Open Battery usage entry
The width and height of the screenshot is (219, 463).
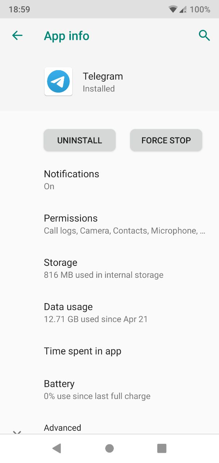pos(97,390)
